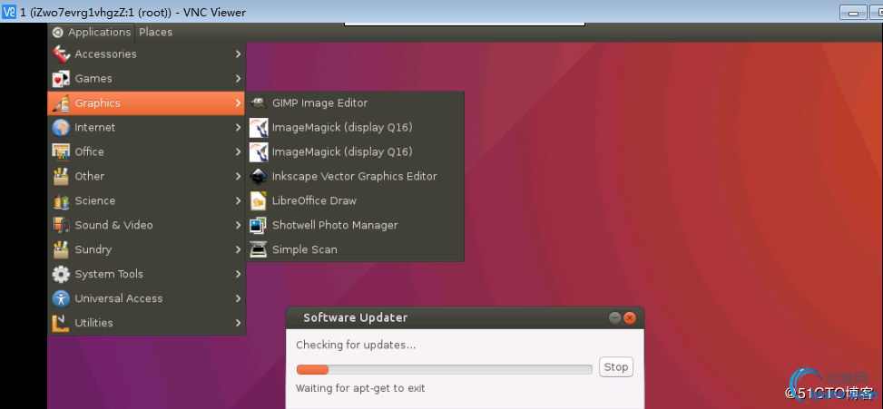Click the VNC Viewer title bar icon

pyautogui.click(x=8, y=13)
